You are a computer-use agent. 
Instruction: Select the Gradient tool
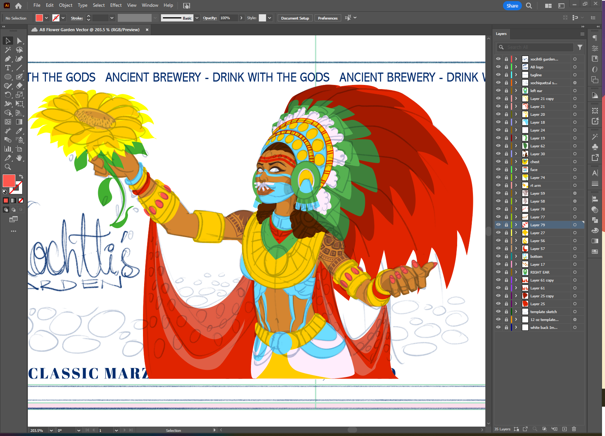click(20, 122)
